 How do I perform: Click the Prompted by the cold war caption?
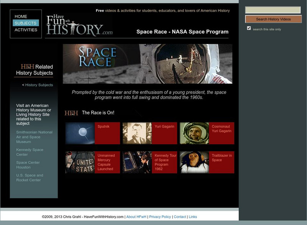pyautogui.click(x=149, y=95)
